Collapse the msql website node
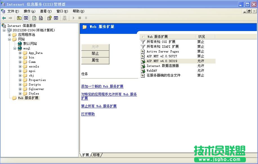Screen dimensions: 258x164 click(x=15, y=48)
